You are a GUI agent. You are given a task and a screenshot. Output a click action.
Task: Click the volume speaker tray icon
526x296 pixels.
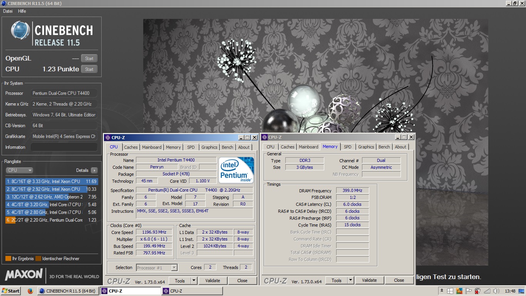tap(496, 291)
